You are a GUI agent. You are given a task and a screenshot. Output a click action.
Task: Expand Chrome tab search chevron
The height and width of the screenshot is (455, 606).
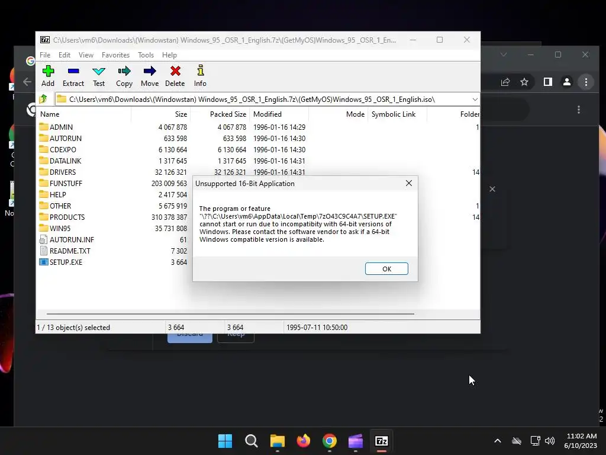(504, 55)
